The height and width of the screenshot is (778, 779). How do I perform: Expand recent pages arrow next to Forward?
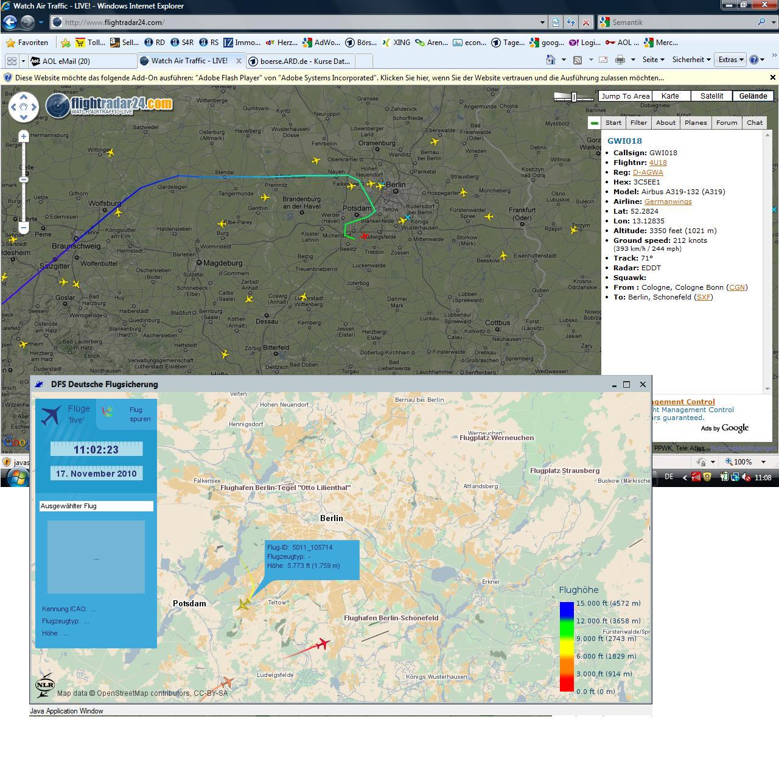click(x=41, y=22)
